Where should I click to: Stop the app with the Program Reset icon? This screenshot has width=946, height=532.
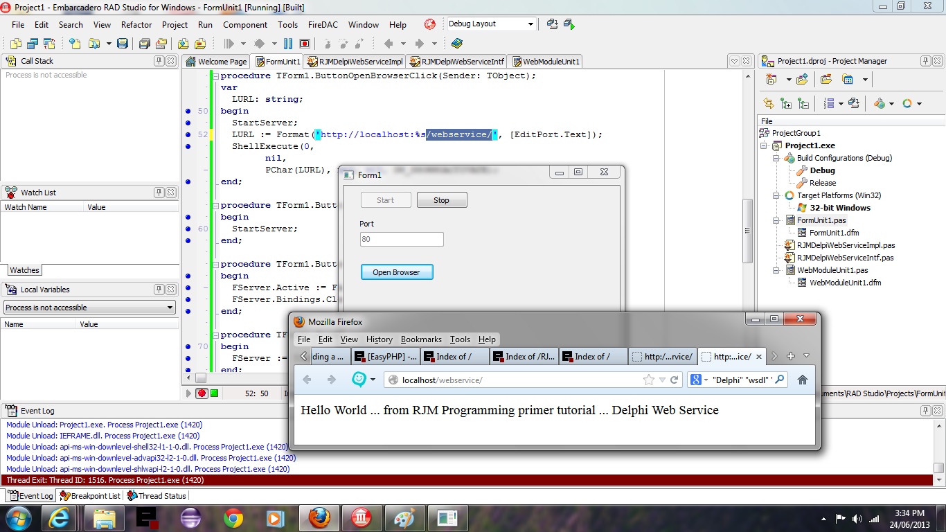click(x=304, y=44)
